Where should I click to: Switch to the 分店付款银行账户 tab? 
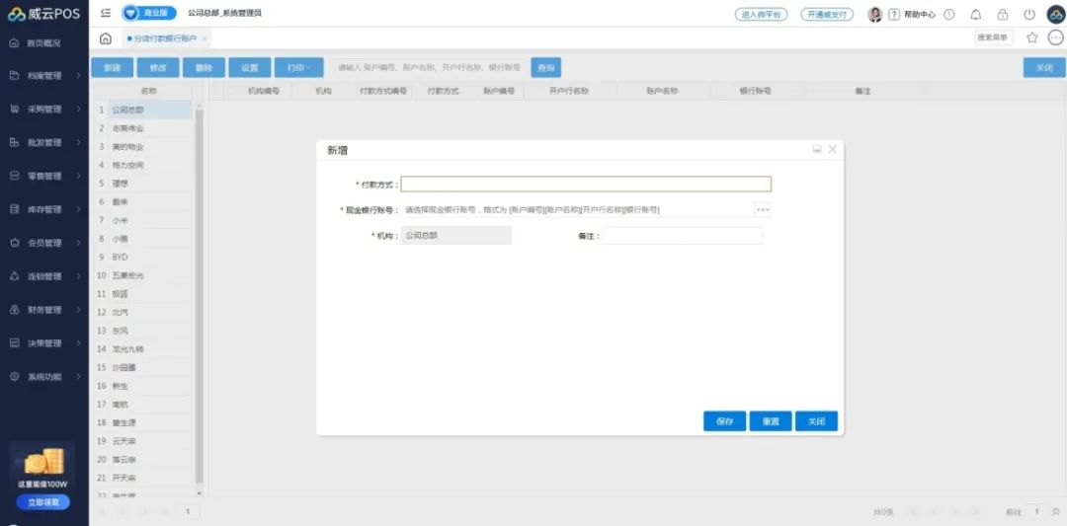[x=164, y=38]
